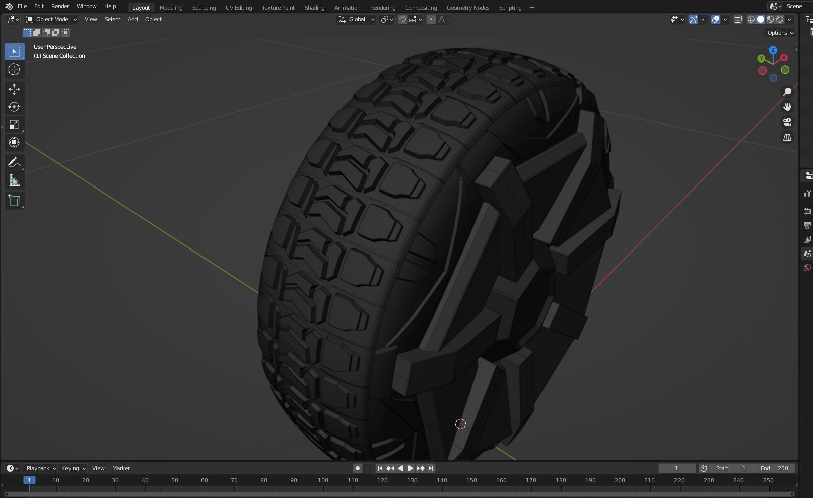Viewport: 813px width, 498px height.
Task: Click the timeline horizontal scrollbar
Action: click(399, 494)
